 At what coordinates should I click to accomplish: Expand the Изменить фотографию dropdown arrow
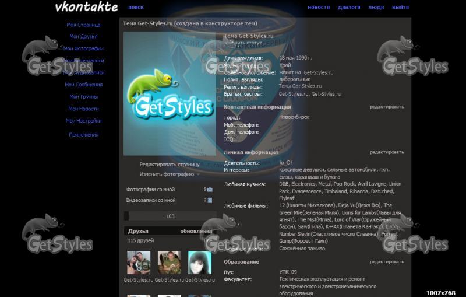pyautogui.click(x=198, y=174)
